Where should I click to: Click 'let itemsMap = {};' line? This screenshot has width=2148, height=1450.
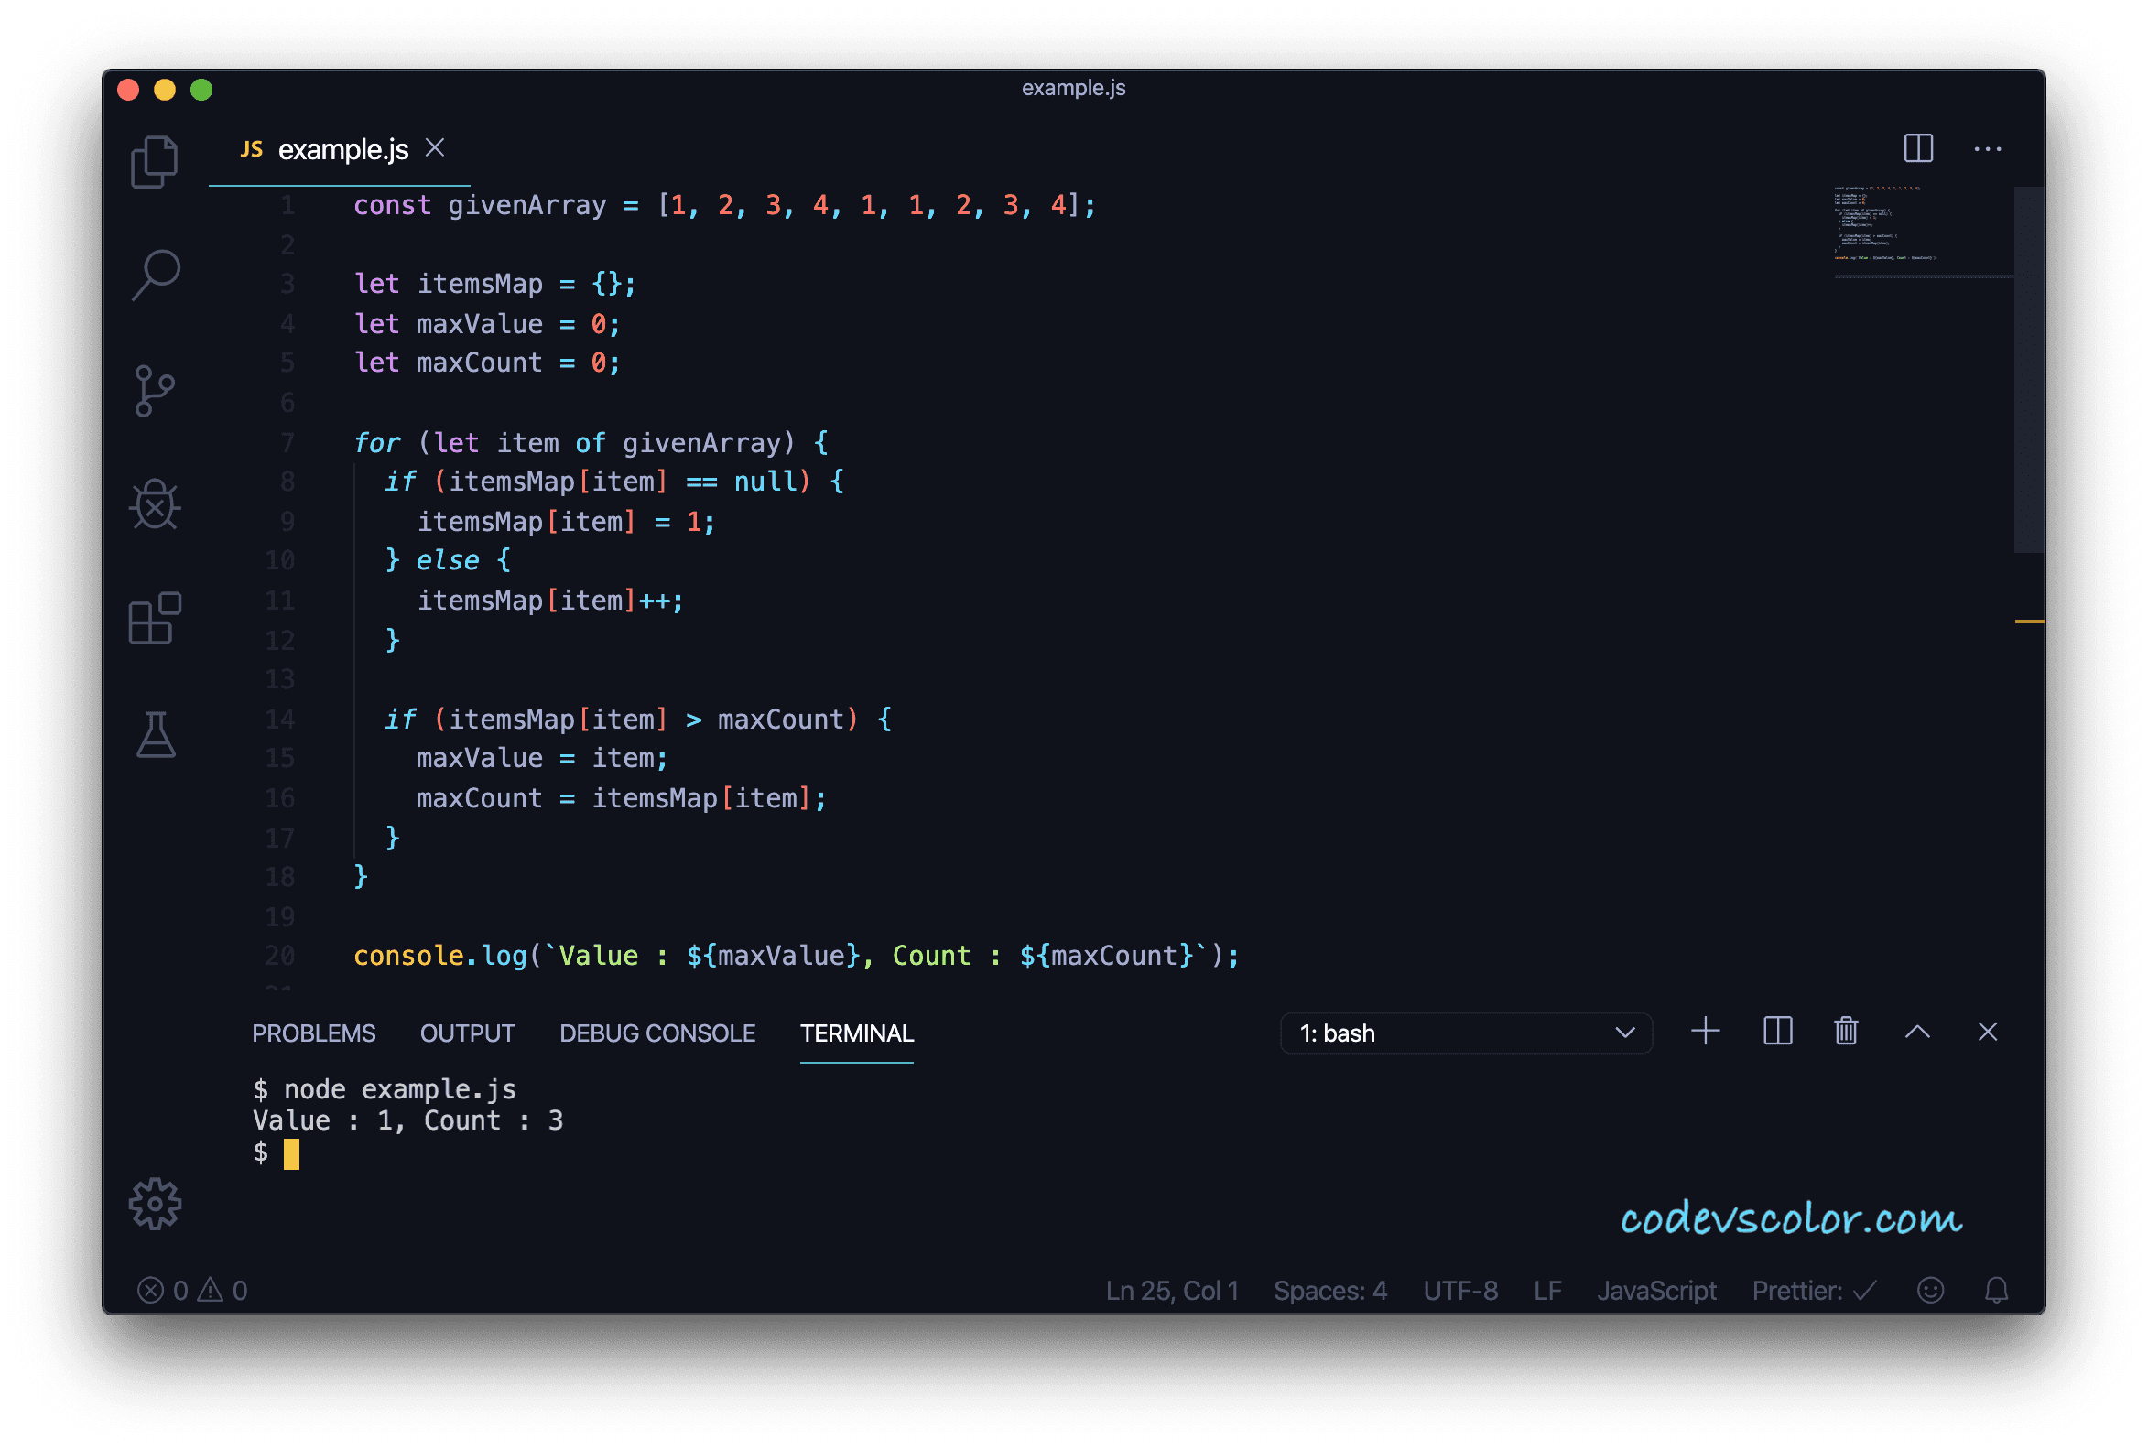pos(494,284)
